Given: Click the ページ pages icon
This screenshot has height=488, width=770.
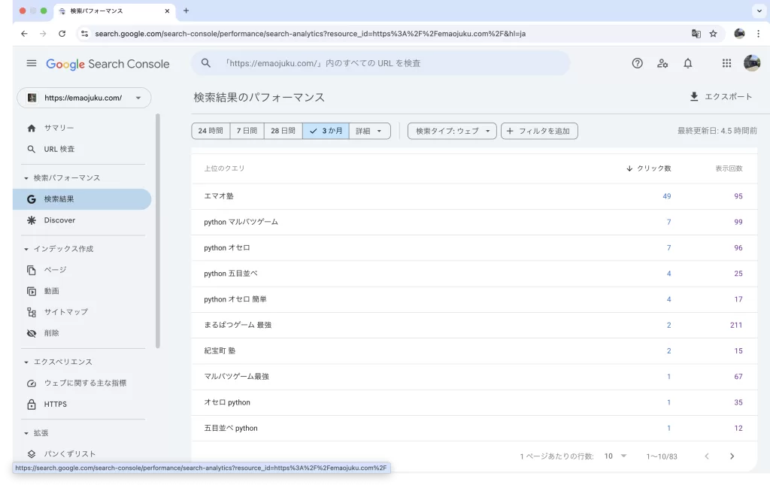Looking at the screenshot, I should coord(32,270).
